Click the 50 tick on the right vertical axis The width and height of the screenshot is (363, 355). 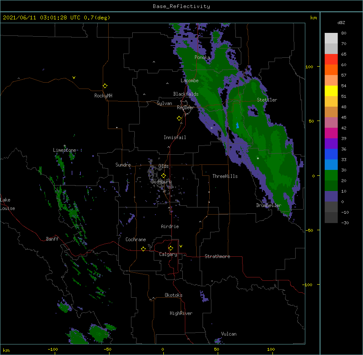click(311, 121)
